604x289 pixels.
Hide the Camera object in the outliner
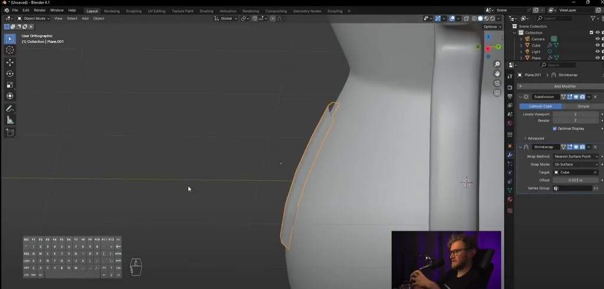598,39
